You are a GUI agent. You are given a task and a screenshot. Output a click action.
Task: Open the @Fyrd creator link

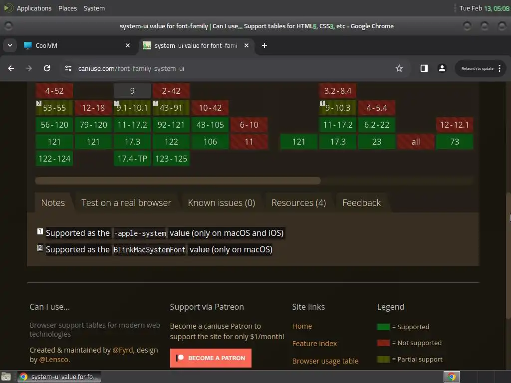(123, 350)
